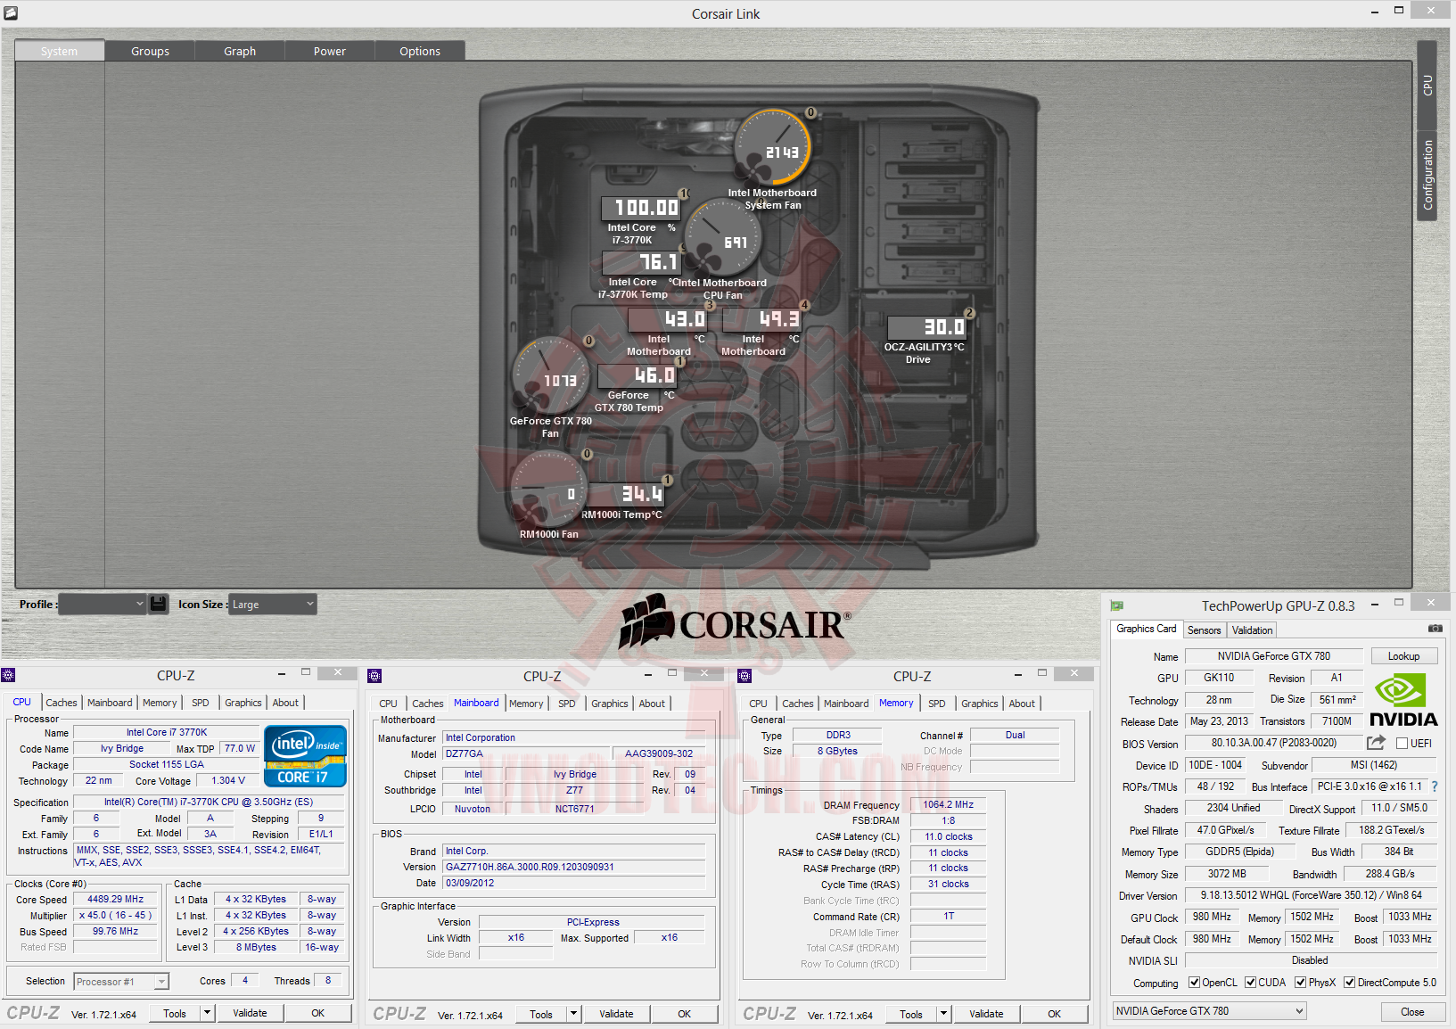Toggle the CUDA checkbox
The height and width of the screenshot is (1029, 1456).
point(1251,983)
